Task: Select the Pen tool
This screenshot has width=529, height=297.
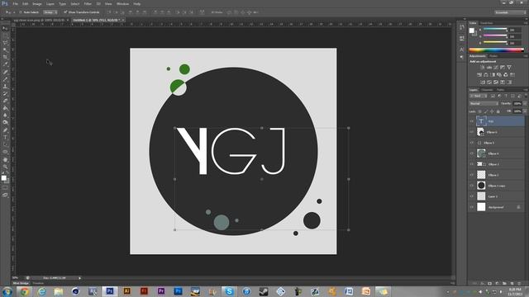Action: [x=5, y=130]
